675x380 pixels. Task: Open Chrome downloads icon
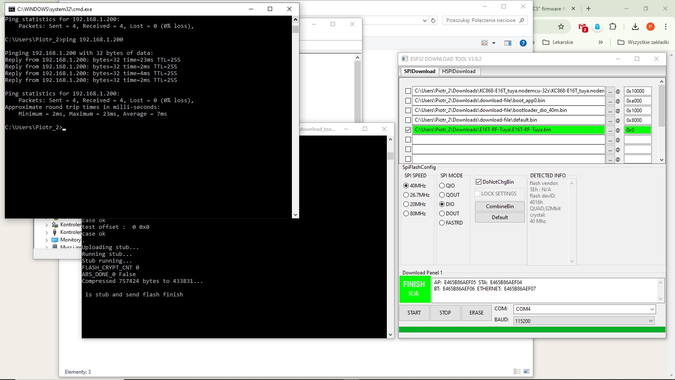(635, 27)
